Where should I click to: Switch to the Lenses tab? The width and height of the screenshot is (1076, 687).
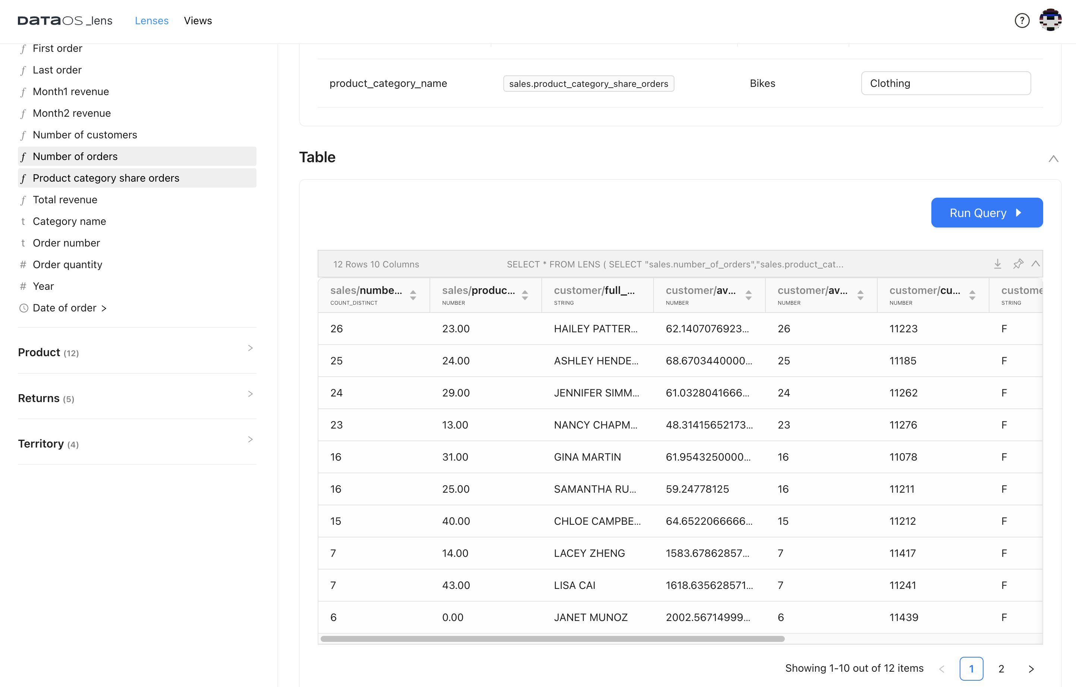pyautogui.click(x=151, y=21)
